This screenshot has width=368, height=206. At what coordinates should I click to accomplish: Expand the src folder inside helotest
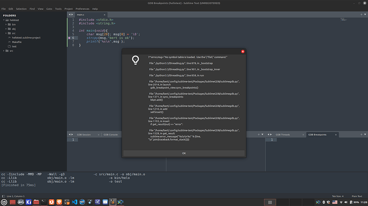point(6,33)
